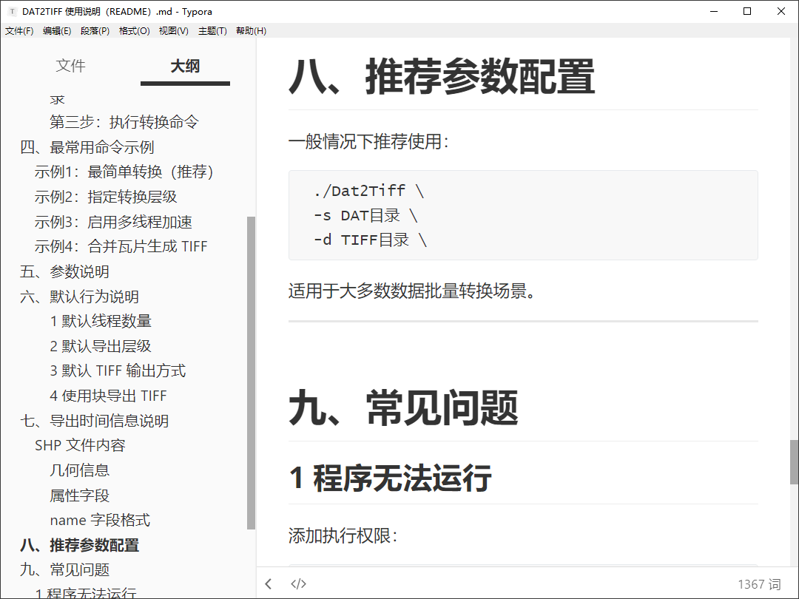This screenshot has height=599, width=799.
Task: Select outline item name 字段格式
Action: pos(101,520)
